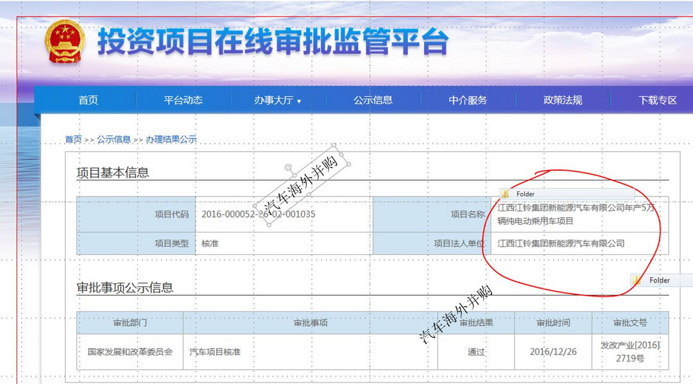Click the 国家发展和改革委员会 cell
The image size is (693, 384).
tap(130, 352)
